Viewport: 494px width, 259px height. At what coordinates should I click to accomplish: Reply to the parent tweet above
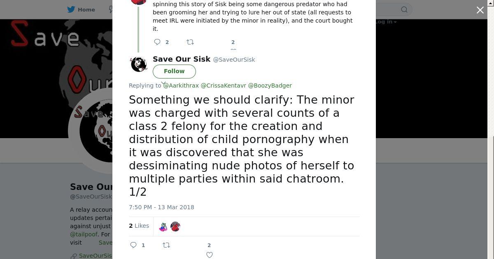(157, 42)
